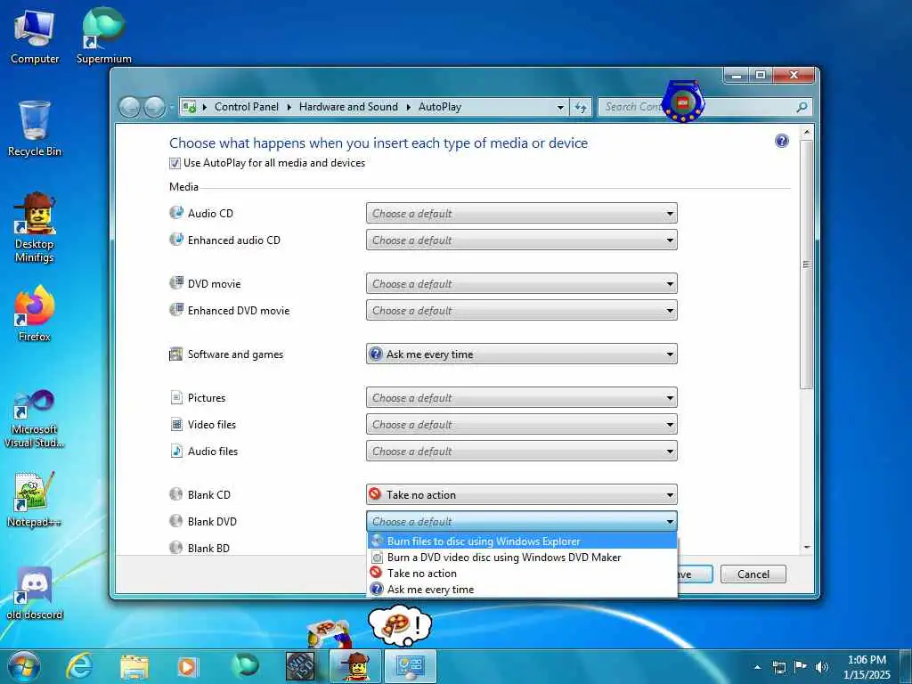Screen dimensions: 912x684
Task: Select the old doscord desktop shortcut
Action: [35, 593]
